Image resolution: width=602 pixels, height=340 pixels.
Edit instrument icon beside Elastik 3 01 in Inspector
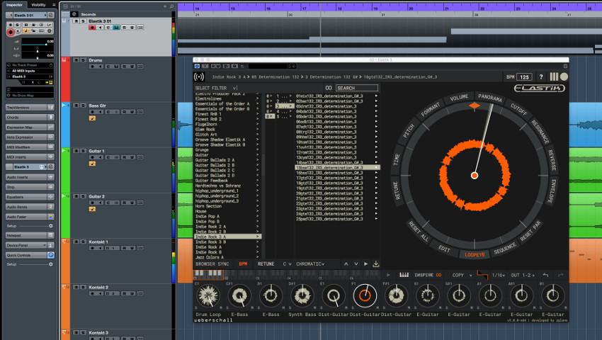[51, 15]
